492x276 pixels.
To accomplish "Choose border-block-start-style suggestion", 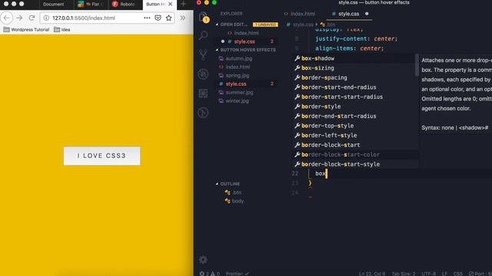I will [x=355, y=164].
